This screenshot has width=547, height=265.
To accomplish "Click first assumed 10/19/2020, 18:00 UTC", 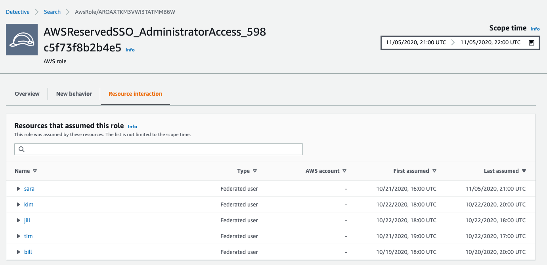I will 406,252.
